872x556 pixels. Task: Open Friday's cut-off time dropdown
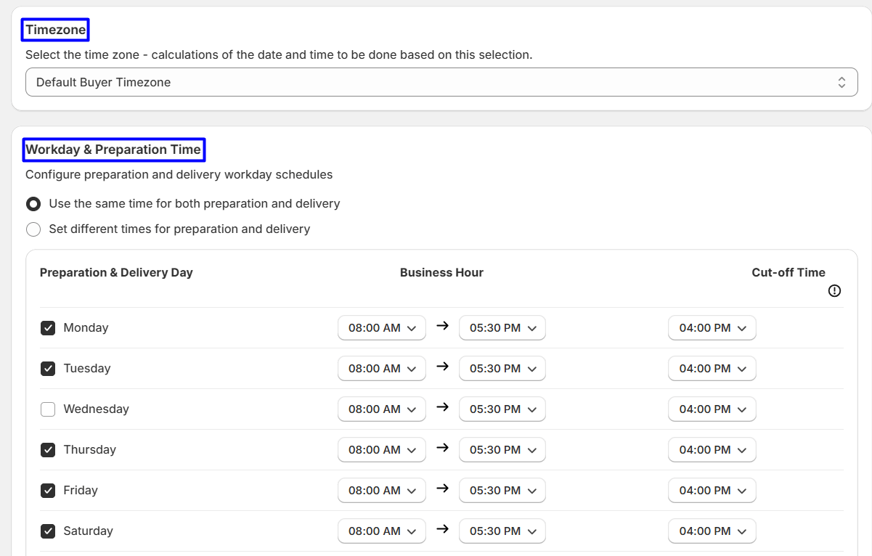point(712,491)
